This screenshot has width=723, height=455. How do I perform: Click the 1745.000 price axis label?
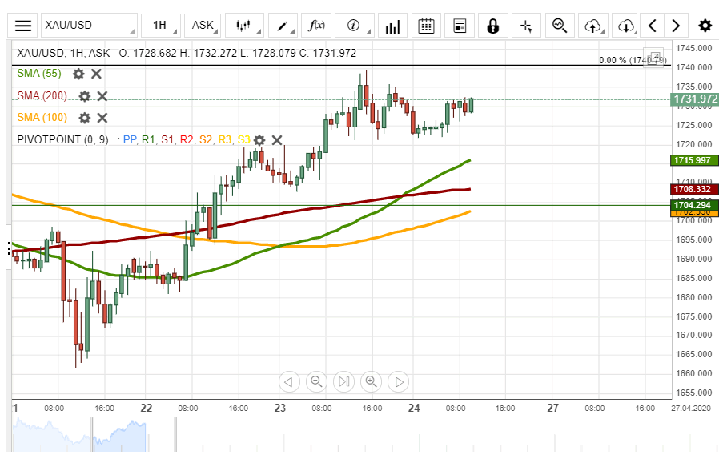pyautogui.click(x=693, y=48)
